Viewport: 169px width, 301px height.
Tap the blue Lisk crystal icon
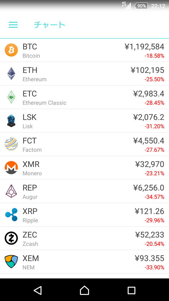coord(11,121)
